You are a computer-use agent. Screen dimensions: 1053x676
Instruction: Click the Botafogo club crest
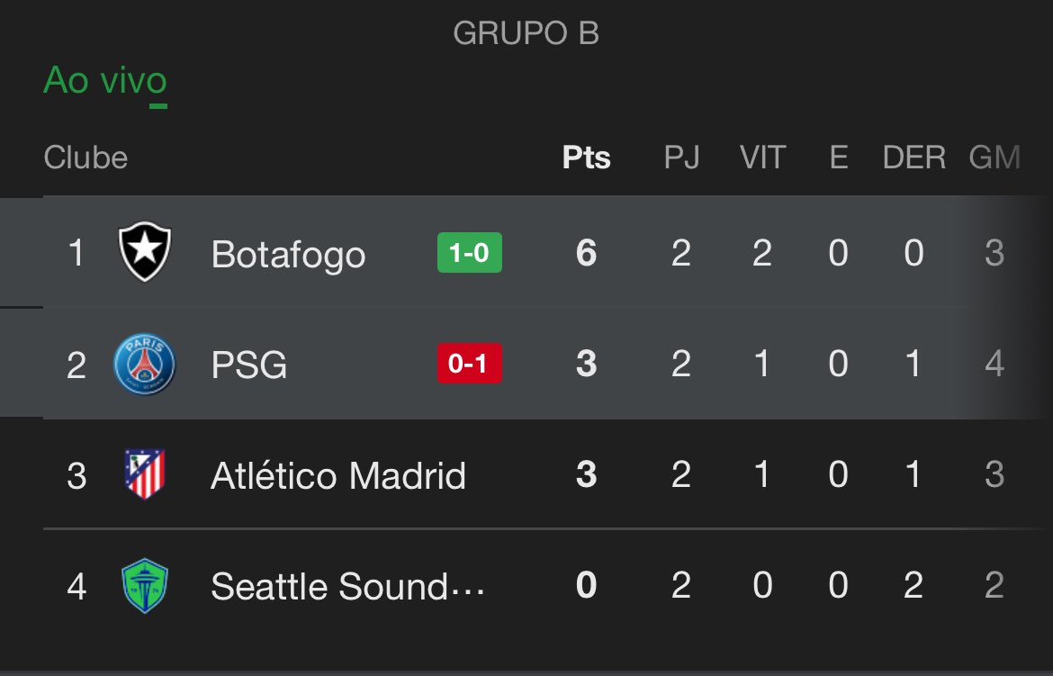[x=144, y=252]
